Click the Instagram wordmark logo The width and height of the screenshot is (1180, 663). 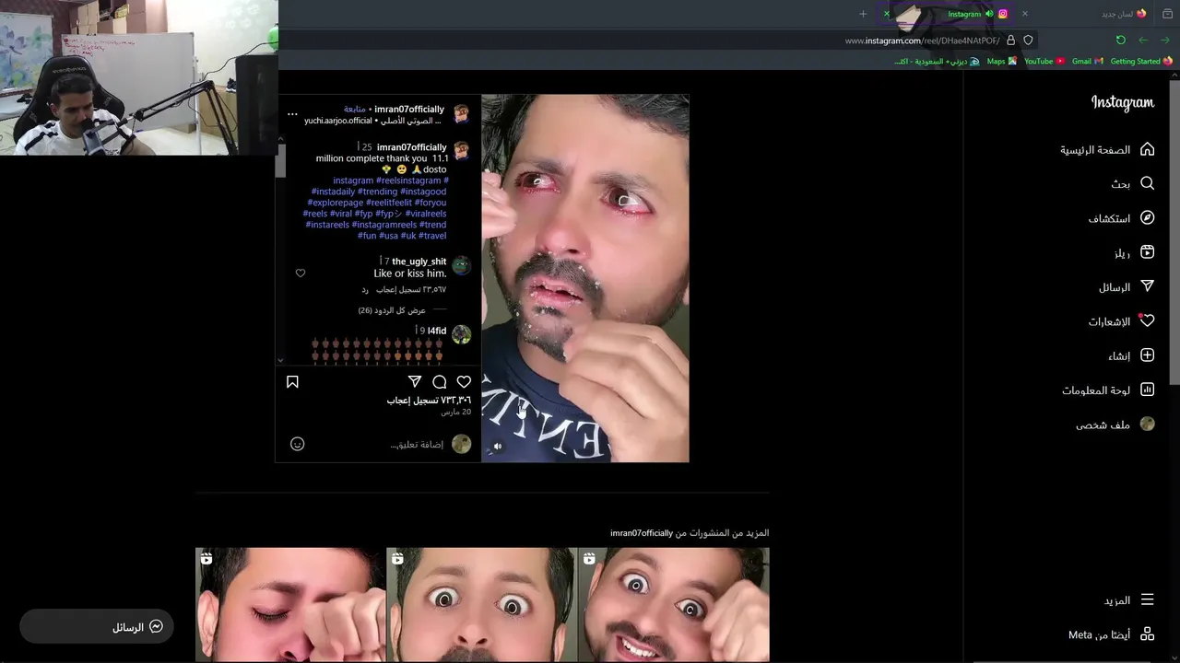1122,102
